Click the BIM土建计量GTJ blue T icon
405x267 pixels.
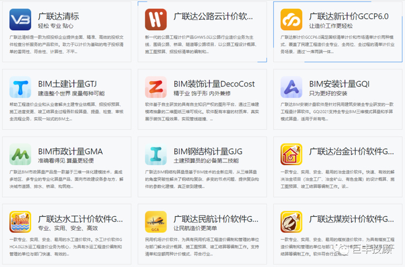pos(20,87)
